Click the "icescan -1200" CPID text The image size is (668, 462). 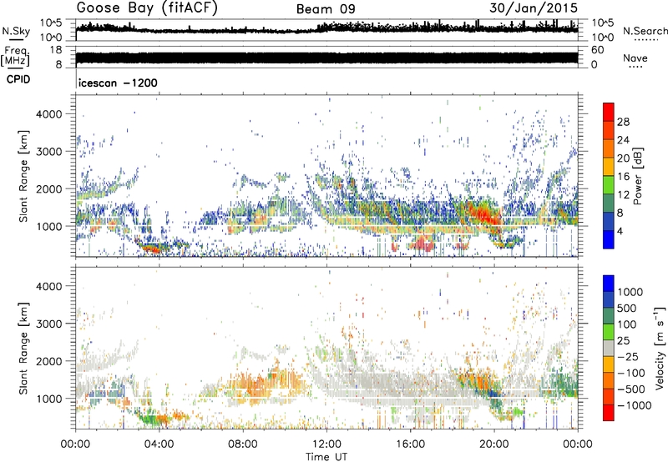118,83
